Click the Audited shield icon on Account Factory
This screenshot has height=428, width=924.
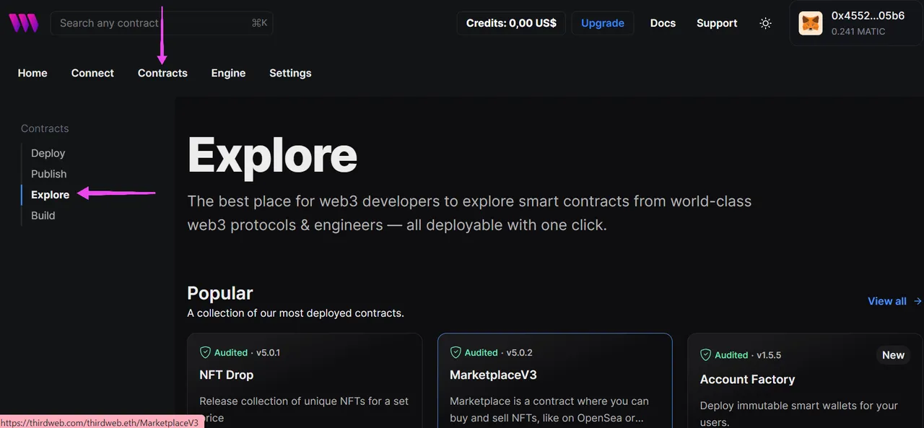coord(706,355)
